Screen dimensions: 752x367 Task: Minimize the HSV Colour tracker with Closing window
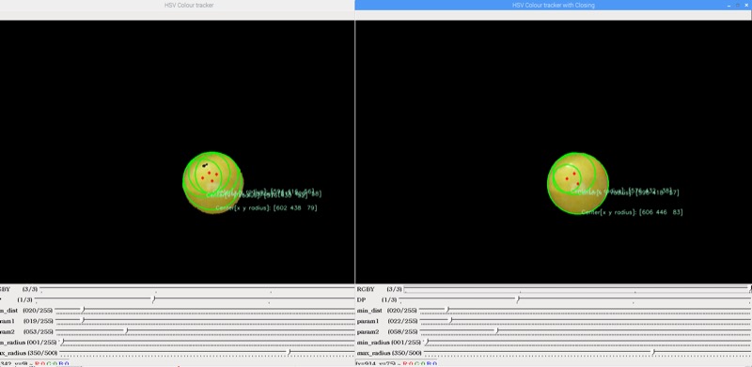click(x=728, y=6)
